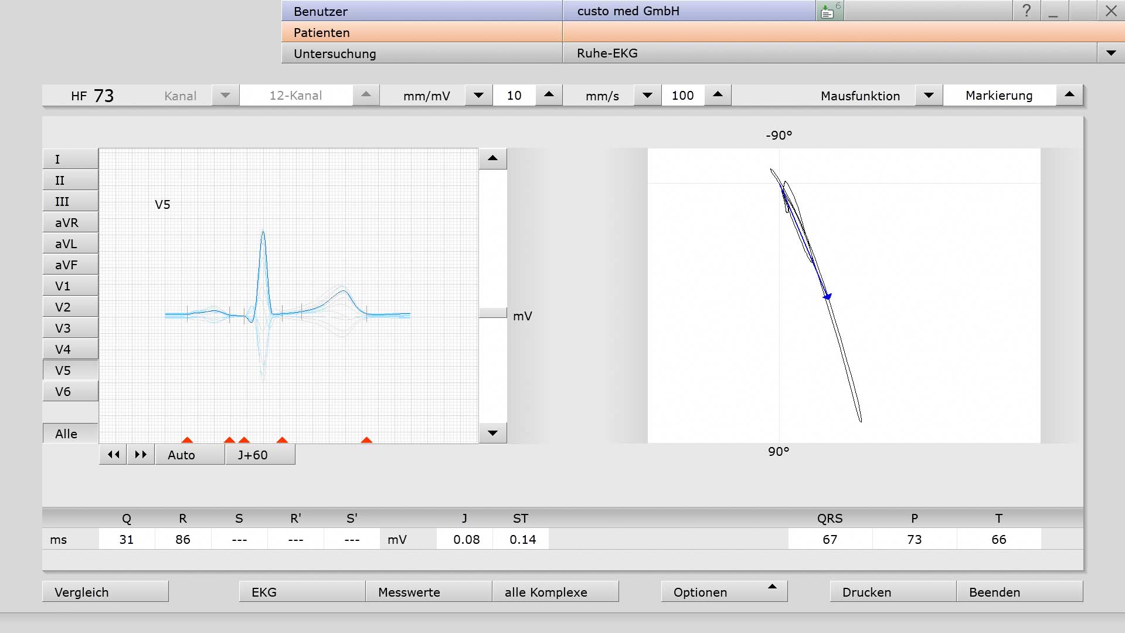Click the up arrow beside 12-Kanal
The image size is (1125, 633).
[366, 95]
